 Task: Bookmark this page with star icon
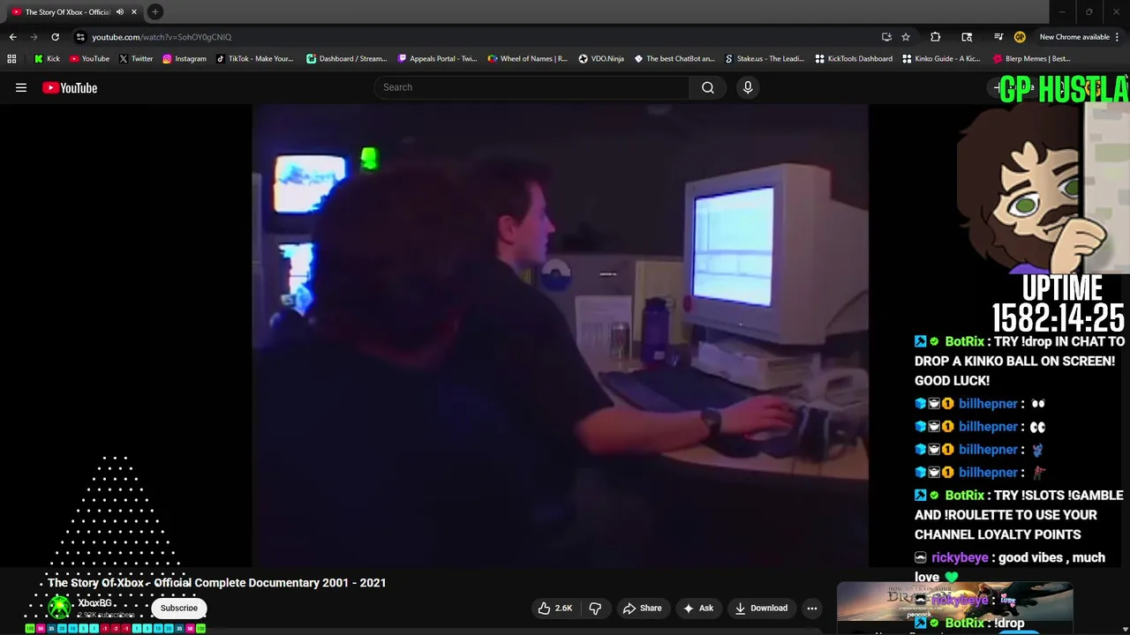(x=906, y=37)
